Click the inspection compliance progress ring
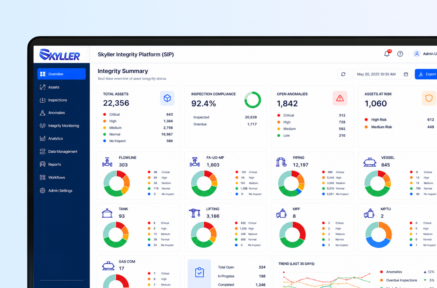 [x=252, y=100]
